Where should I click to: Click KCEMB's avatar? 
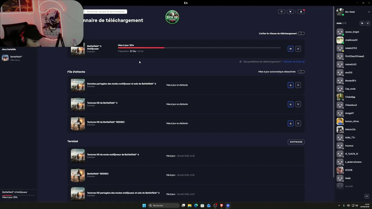pyautogui.click(x=340, y=170)
